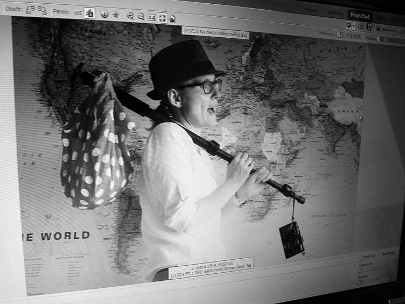The height and width of the screenshot is (304, 405).
Task: Click the displayed photo of woman with hat
Action: [x=188, y=155]
